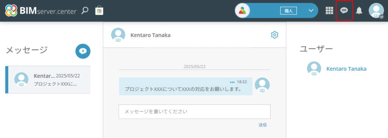388x138 pixels.
Task: Open the chat settings gear icon
Action: click(x=275, y=35)
